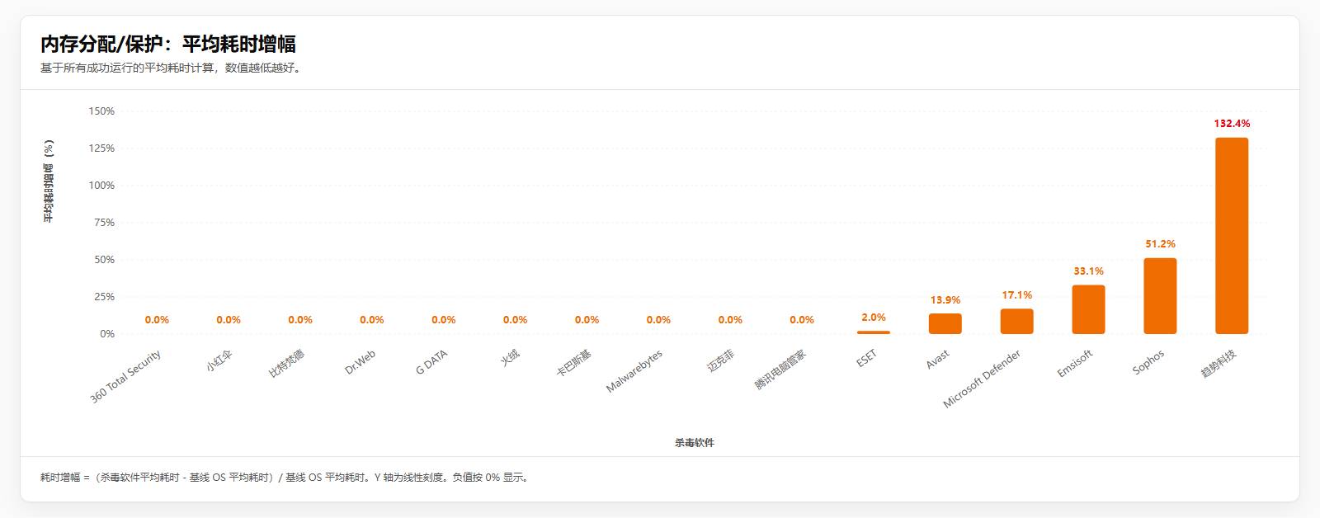Click the Microsoft Defender bar
1320x518 pixels.
pos(1016,322)
